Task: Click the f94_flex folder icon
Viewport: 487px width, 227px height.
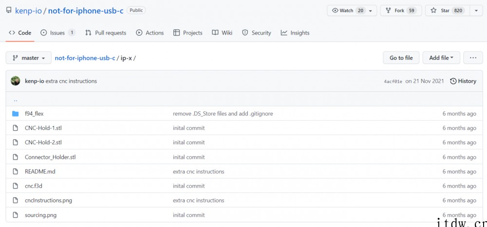Action: click(x=15, y=114)
